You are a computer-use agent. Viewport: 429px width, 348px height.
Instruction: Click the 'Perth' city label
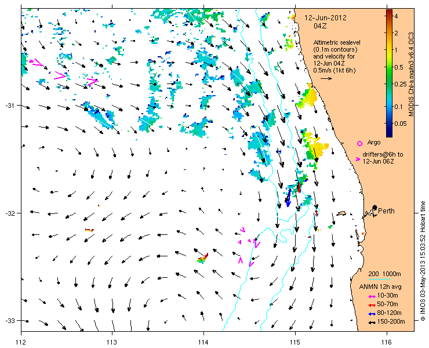point(386,211)
